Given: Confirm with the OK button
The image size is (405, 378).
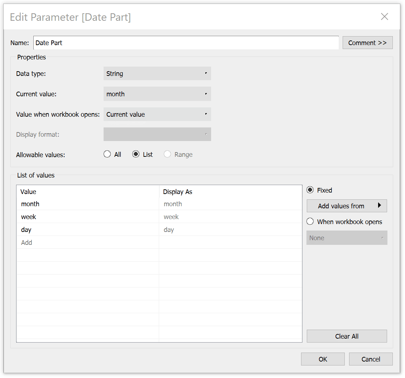Looking at the screenshot, I should pyautogui.click(x=323, y=359).
